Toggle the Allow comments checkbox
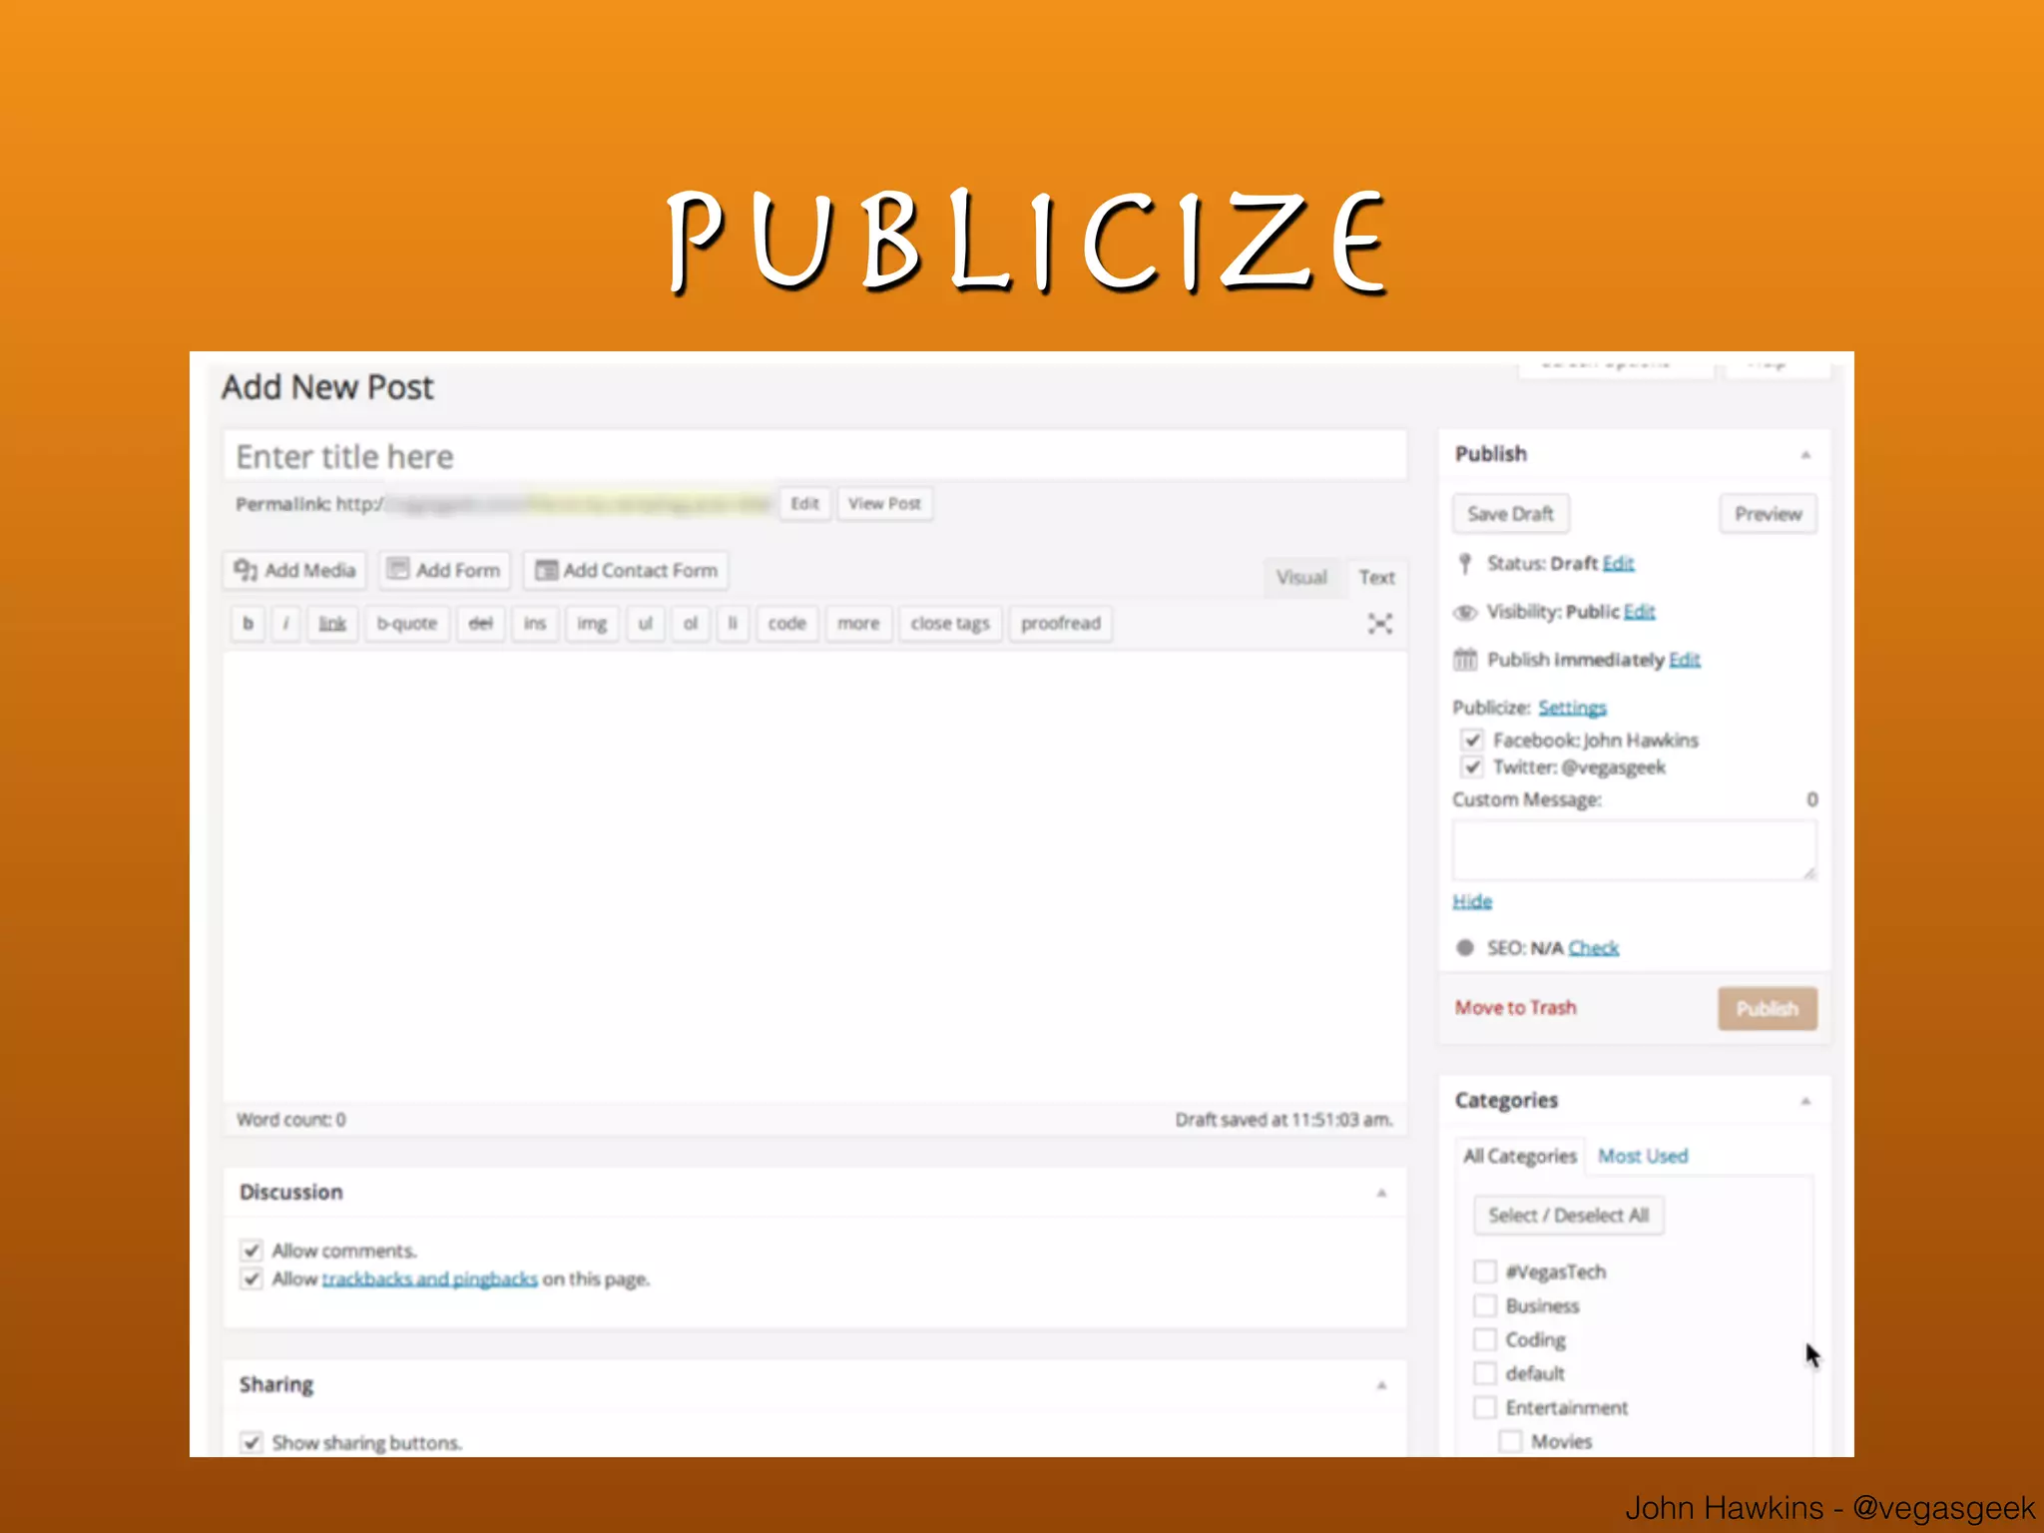This screenshot has width=2044, height=1533. pos(252,1251)
